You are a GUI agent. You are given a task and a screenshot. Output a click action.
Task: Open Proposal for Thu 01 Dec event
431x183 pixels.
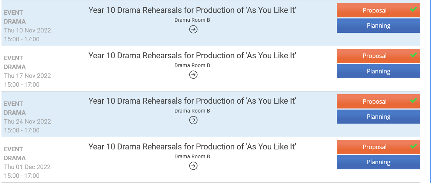tap(374, 147)
